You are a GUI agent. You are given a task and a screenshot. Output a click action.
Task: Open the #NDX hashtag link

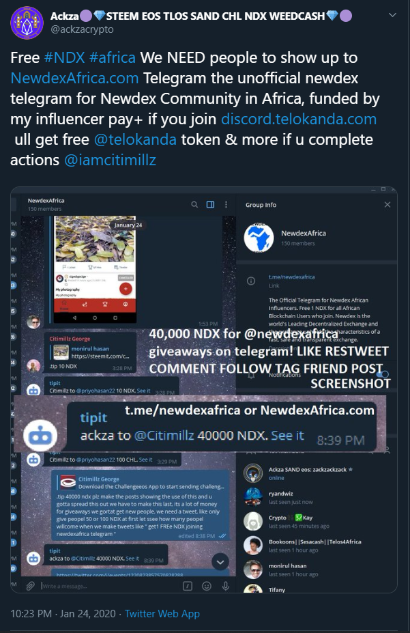65,58
